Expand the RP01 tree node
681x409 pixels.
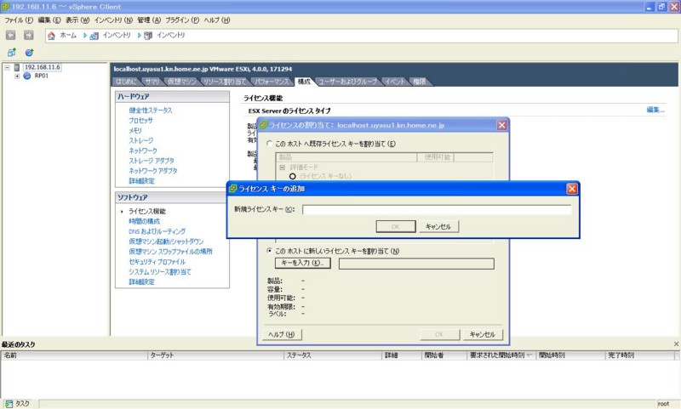point(17,76)
